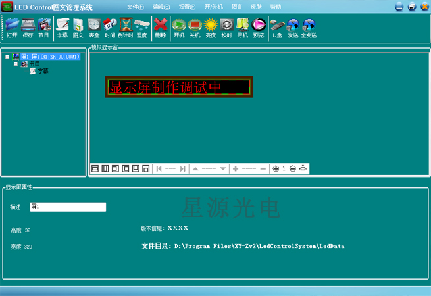Image resolution: width=431 pixels, height=296 pixels.
Task: Open the 设置(P) menu
Action: click(188, 7)
